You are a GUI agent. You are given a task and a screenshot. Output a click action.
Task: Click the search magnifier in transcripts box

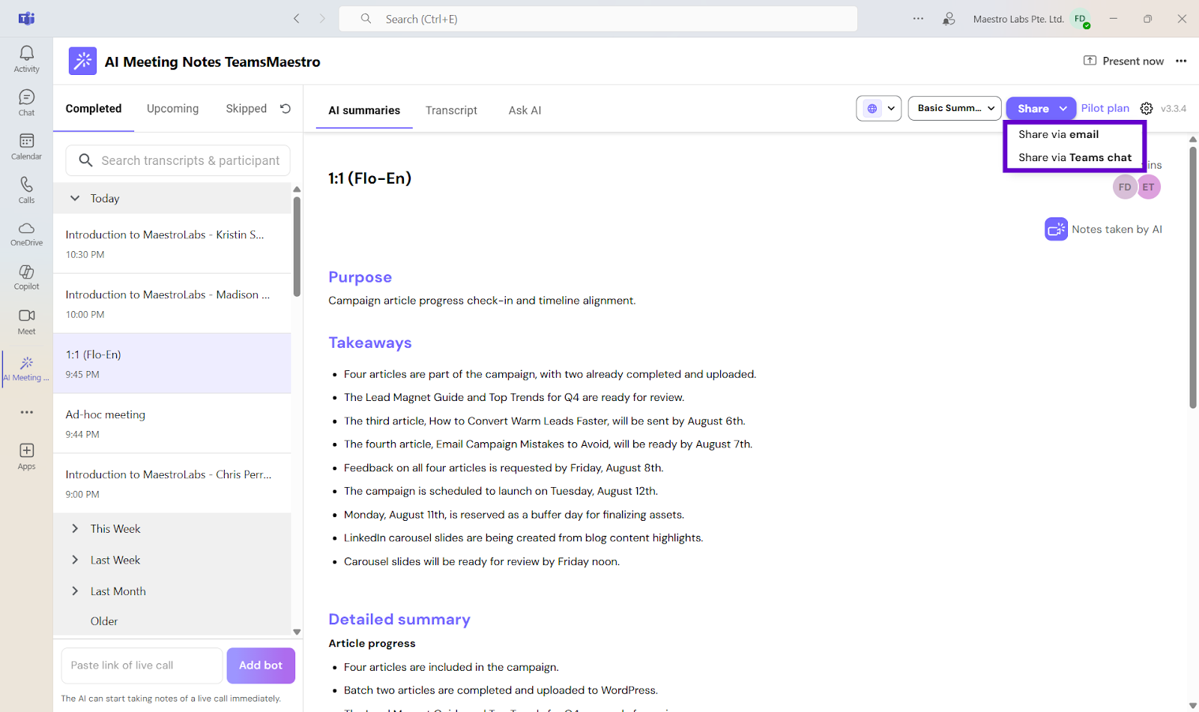pos(86,160)
